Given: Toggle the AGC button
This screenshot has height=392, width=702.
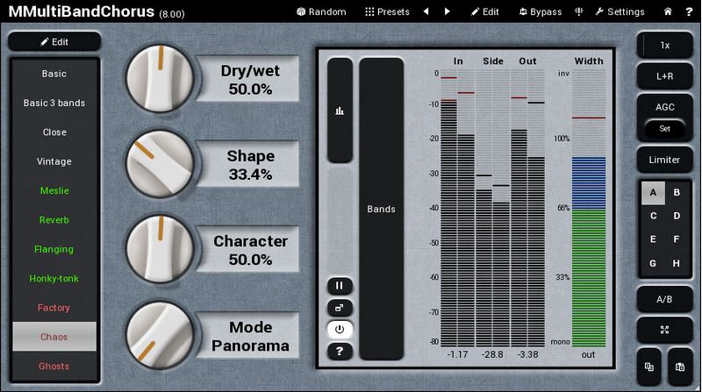Looking at the screenshot, I should [665, 107].
